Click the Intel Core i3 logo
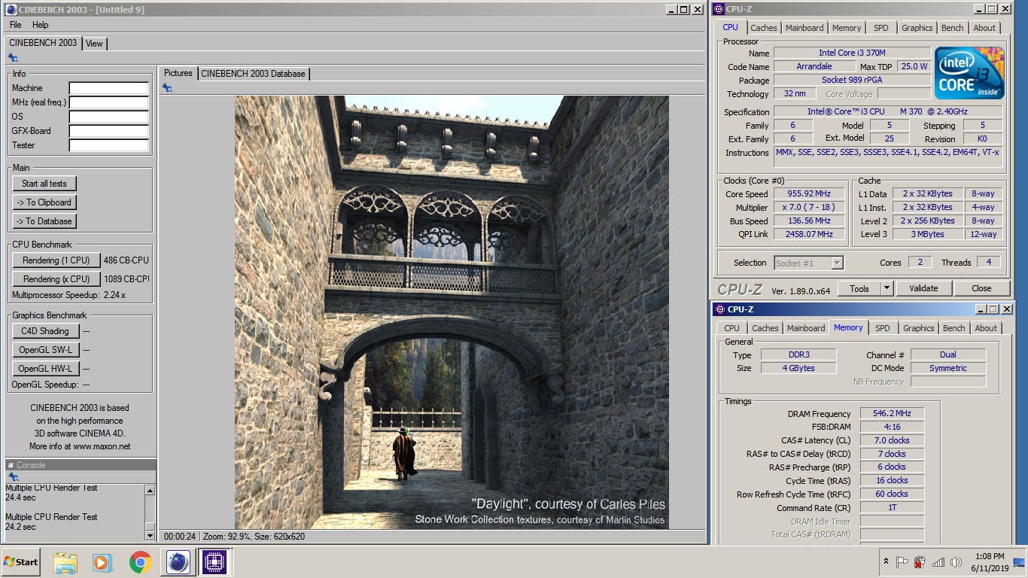The width and height of the screenshot is (1028, 578). [969, 73]
